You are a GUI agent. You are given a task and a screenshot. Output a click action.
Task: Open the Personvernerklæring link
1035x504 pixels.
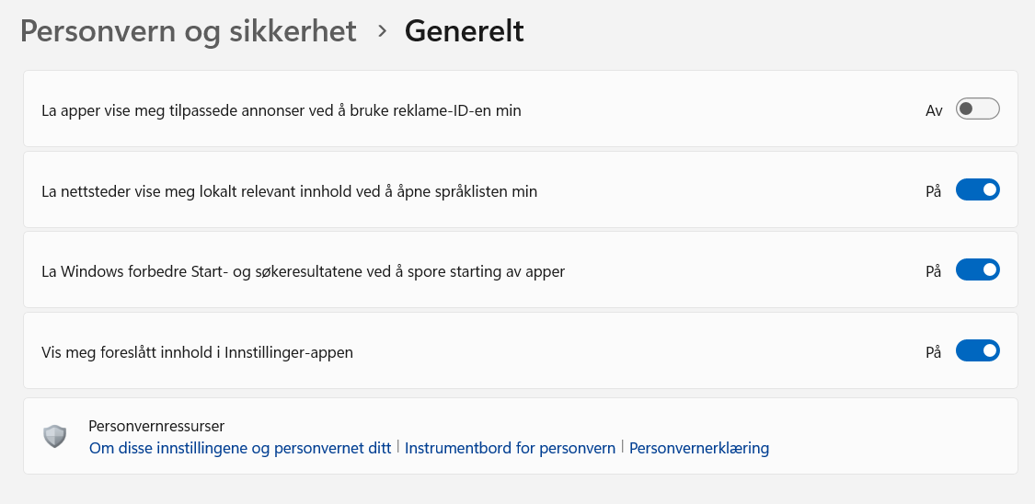point(699,449)
